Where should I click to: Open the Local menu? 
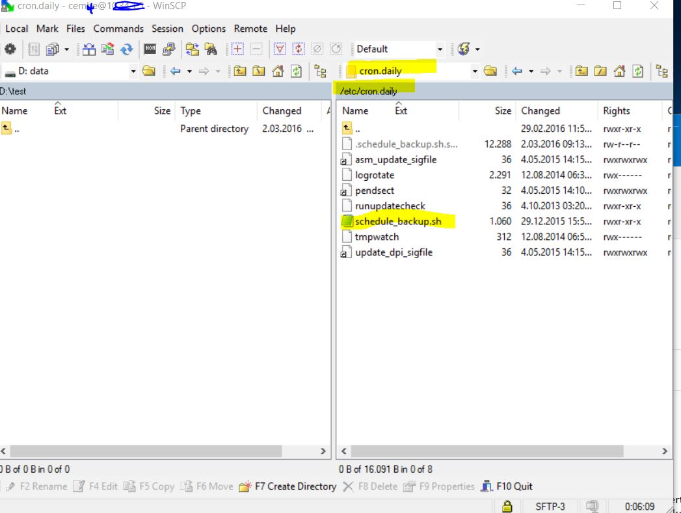click(16, 29)
